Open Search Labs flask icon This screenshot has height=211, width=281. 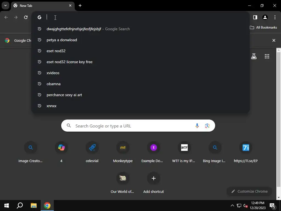(254, 56)
